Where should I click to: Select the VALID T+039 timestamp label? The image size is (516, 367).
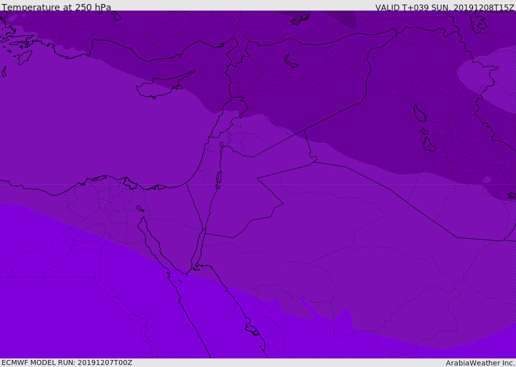click(444, 8)
